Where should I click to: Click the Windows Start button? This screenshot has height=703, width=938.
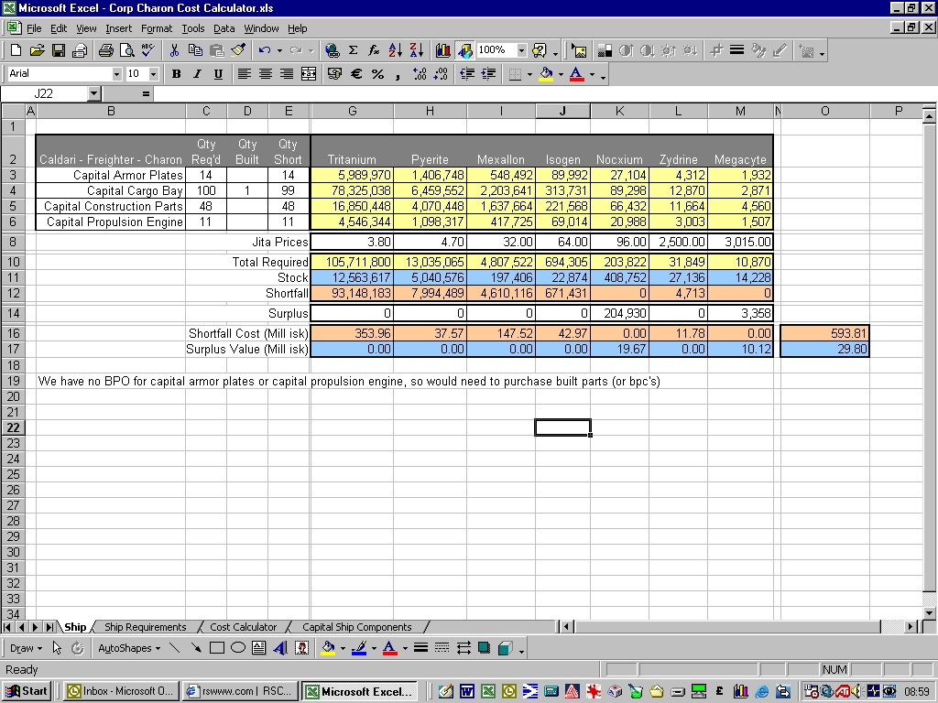[x=27, y=691]
